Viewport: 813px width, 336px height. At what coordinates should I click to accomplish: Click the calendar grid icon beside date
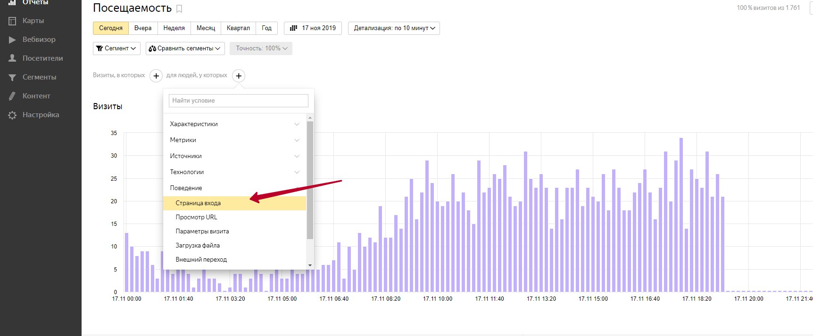click(293, 28)
